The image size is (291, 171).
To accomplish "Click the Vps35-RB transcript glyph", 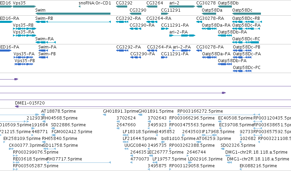I will point(25,29).
